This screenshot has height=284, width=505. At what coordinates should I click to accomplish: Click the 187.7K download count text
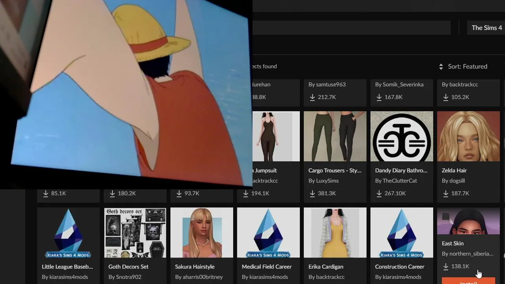pos(460,193)
